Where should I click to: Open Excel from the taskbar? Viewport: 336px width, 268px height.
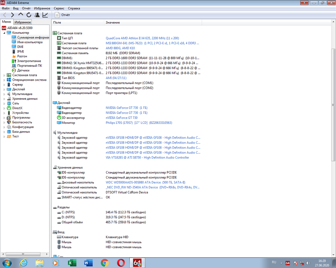click(72, 263)
